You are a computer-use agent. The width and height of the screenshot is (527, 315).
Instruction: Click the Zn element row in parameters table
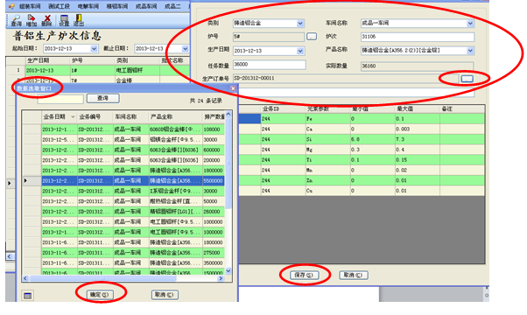pos(362,180)
